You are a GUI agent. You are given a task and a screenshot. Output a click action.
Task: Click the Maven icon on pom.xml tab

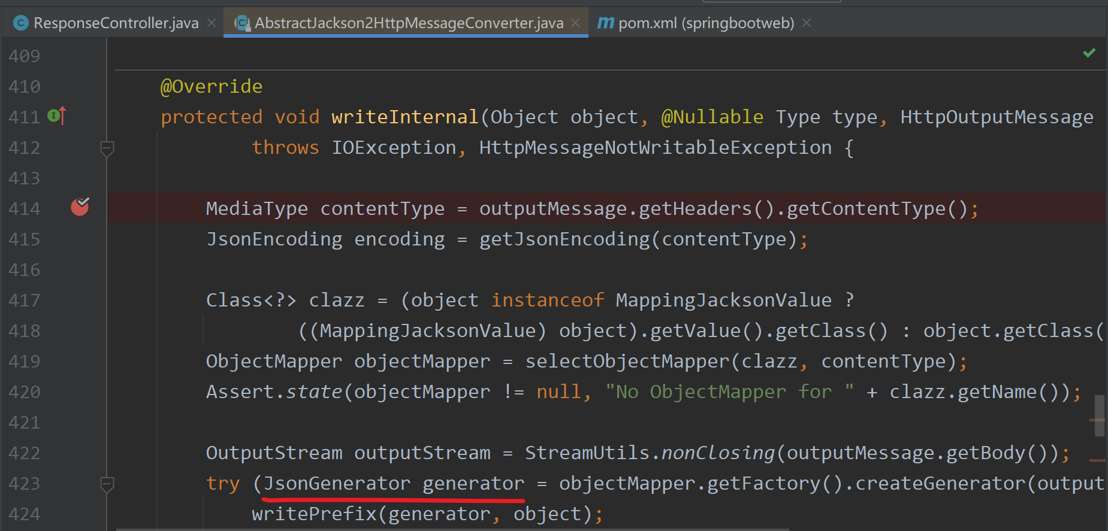(605, 23)
